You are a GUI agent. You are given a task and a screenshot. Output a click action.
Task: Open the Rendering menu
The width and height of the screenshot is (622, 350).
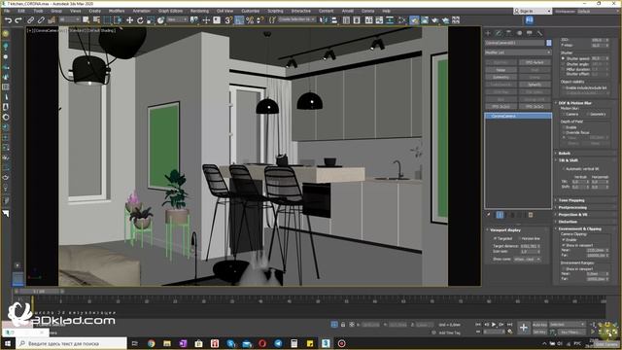pos(199,11)
